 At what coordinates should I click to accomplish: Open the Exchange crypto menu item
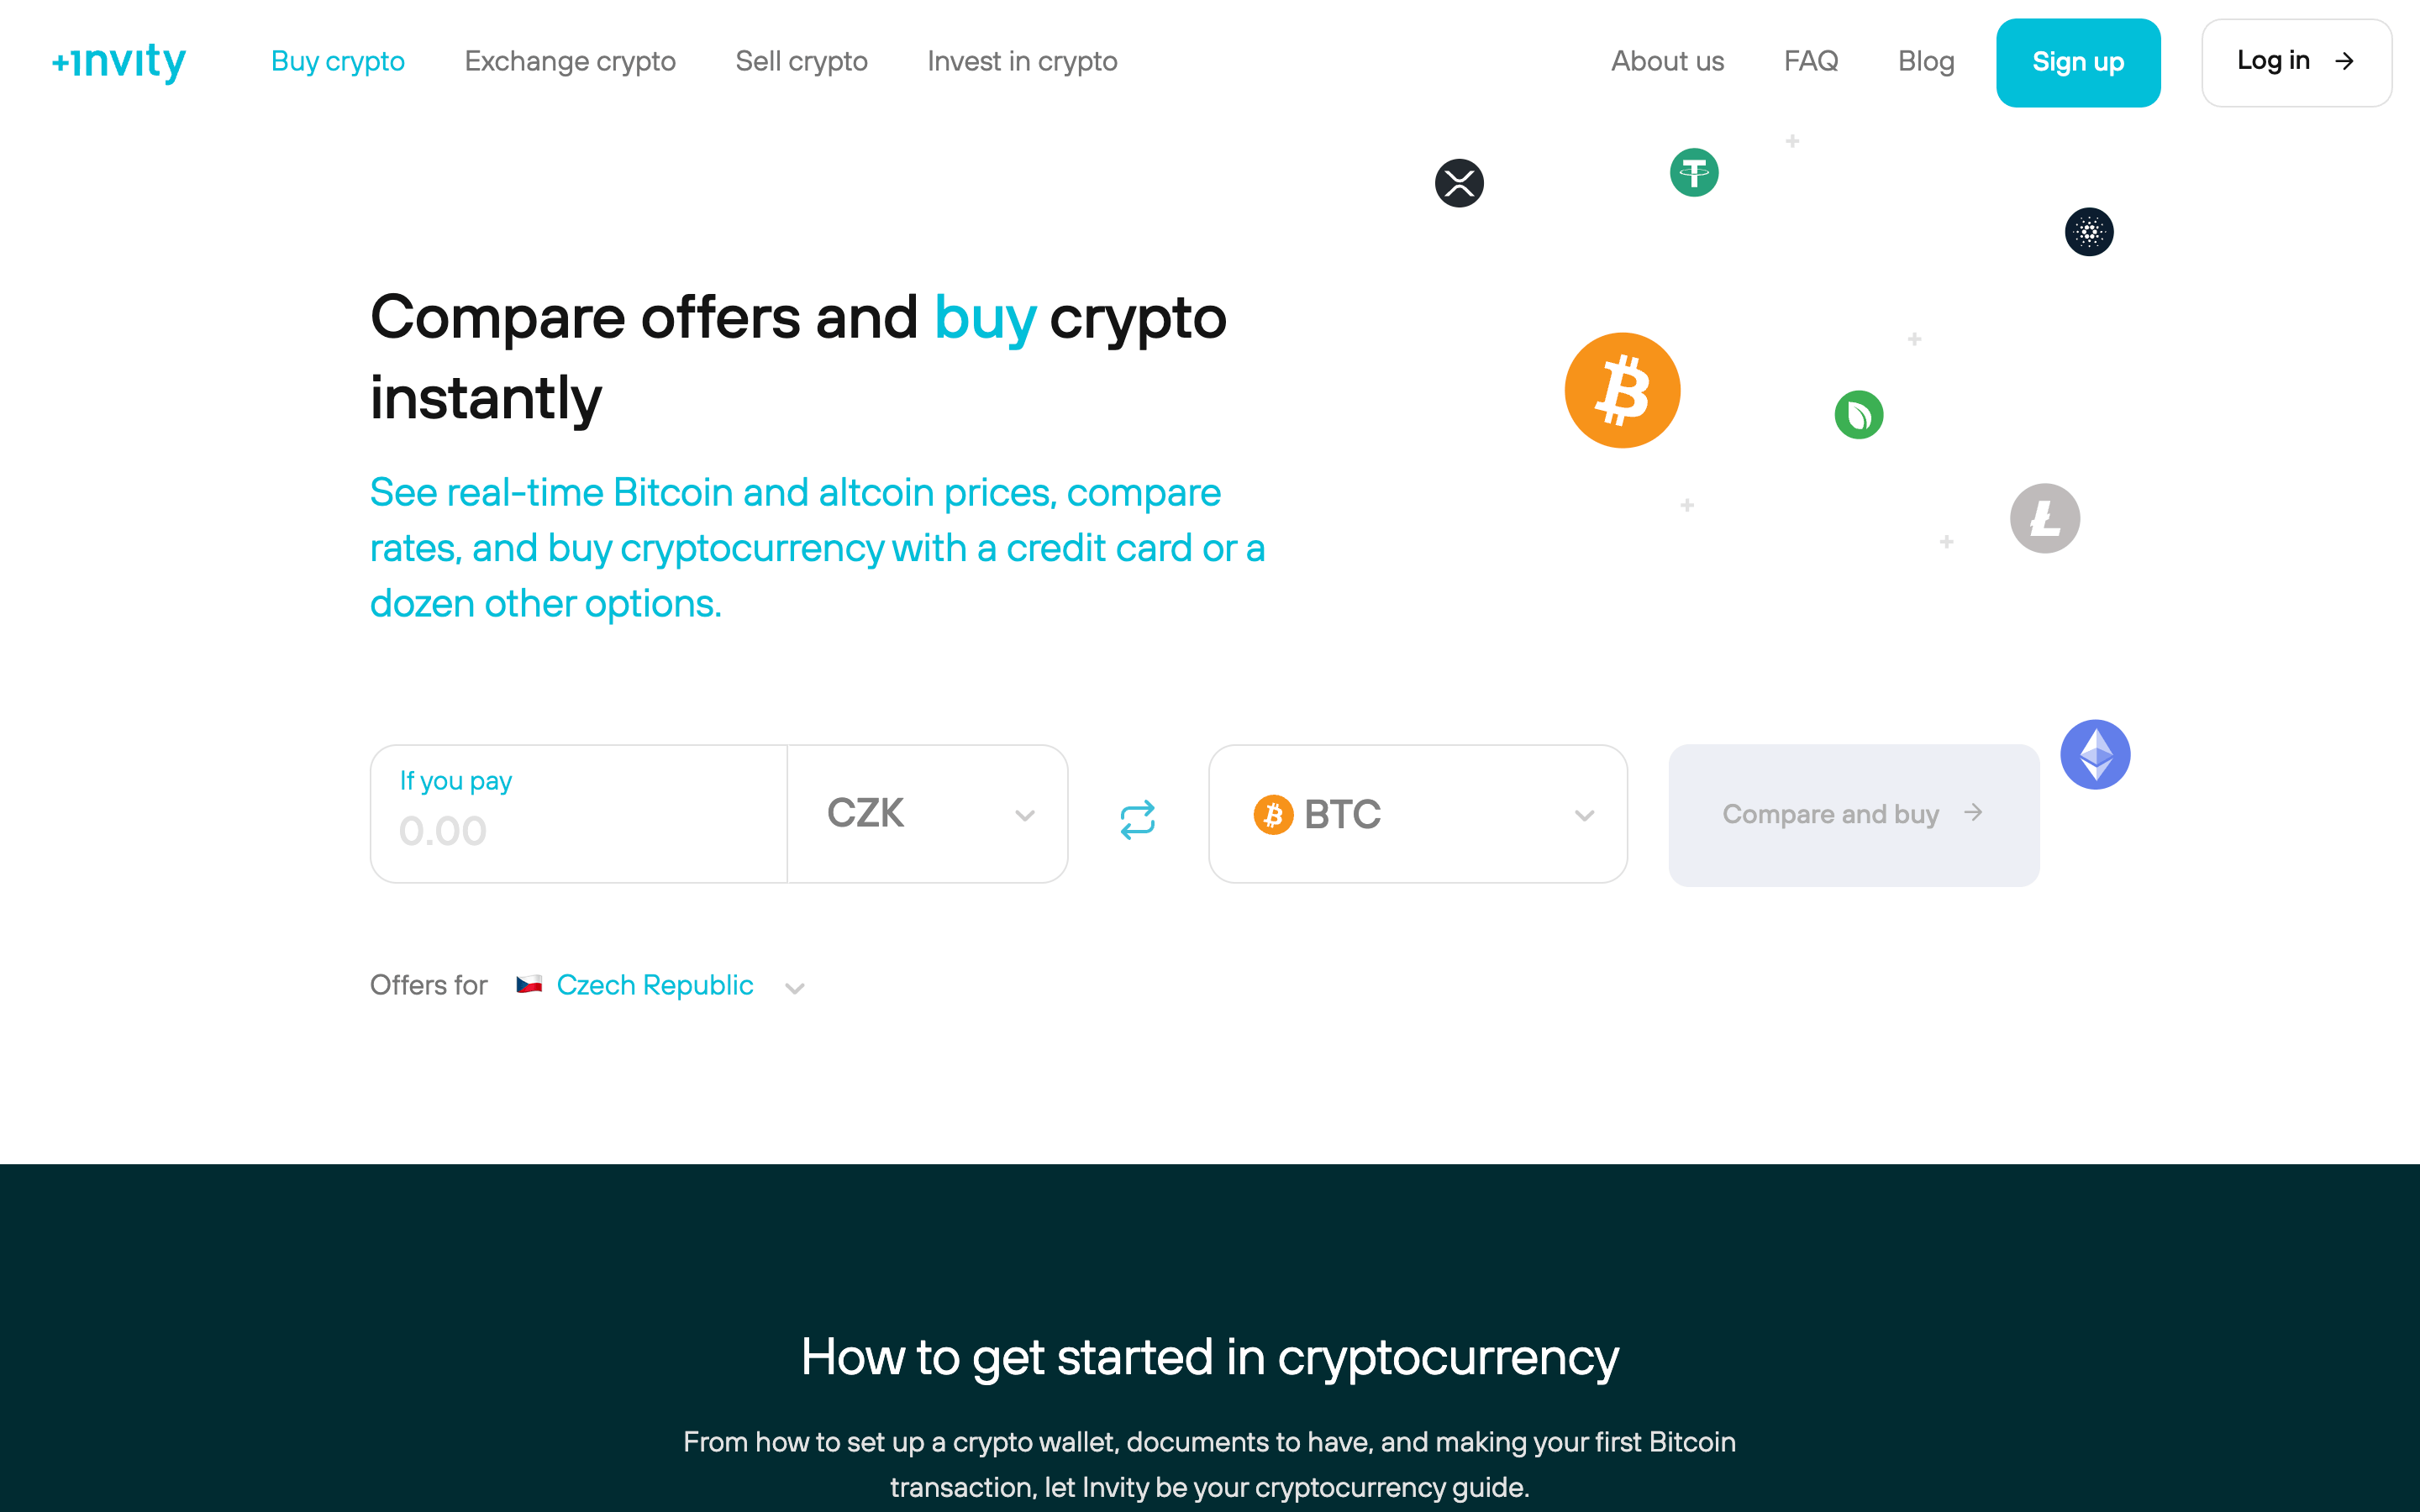click(x=570, y=61)
